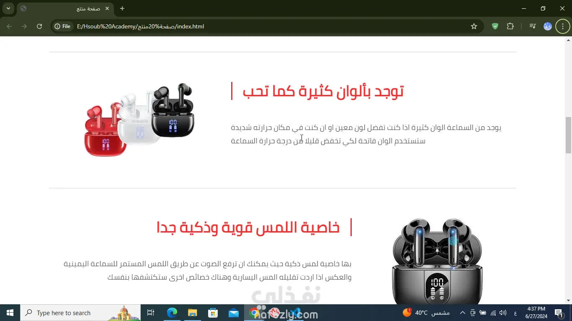The width and height of the screenshot is (572, 321).
Task: Open the Mail app from the taskbar
Action: click(234, 313)
